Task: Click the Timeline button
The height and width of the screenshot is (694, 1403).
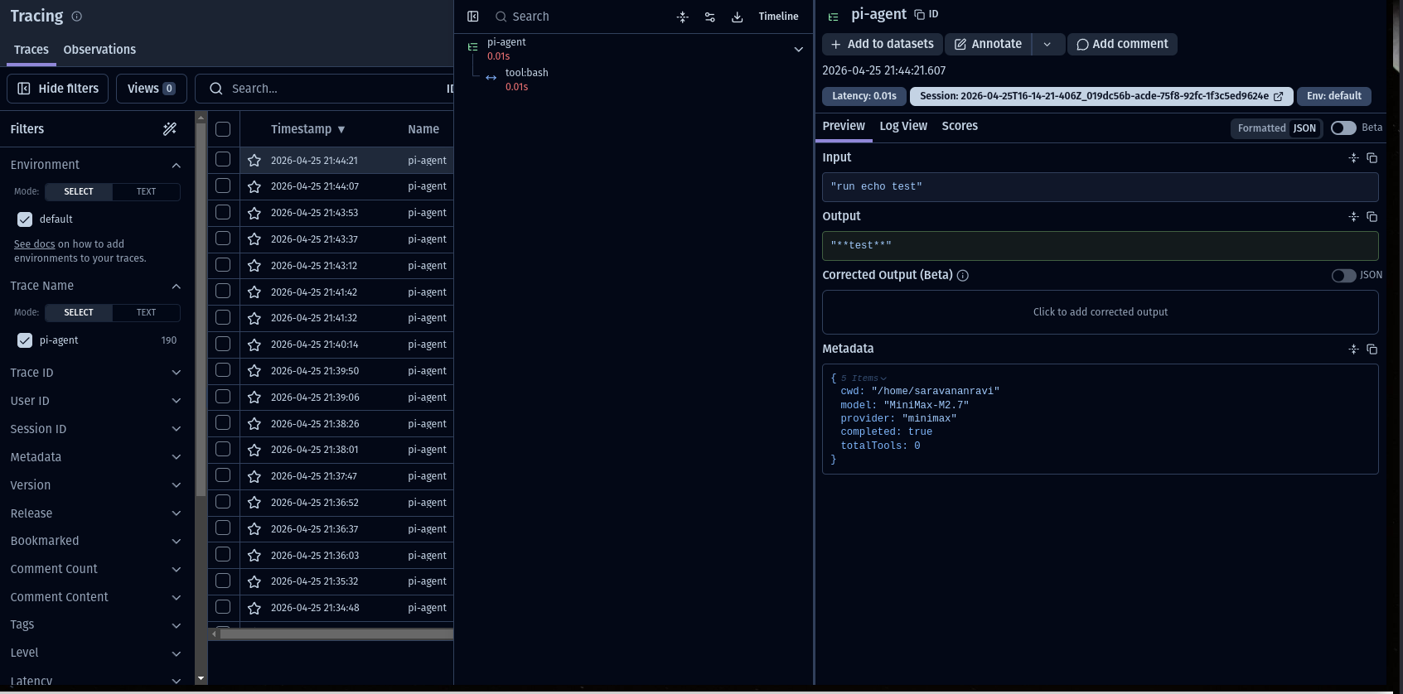Action: [x=778, y=17]
